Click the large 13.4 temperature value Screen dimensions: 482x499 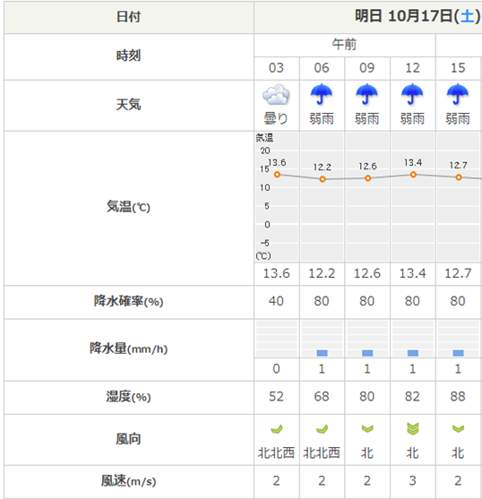(413, 273)
